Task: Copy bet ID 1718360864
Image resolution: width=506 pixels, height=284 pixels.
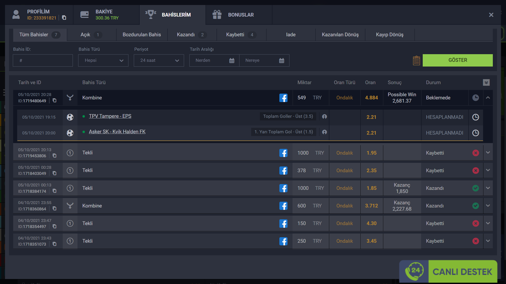Action: click(55, 209)
